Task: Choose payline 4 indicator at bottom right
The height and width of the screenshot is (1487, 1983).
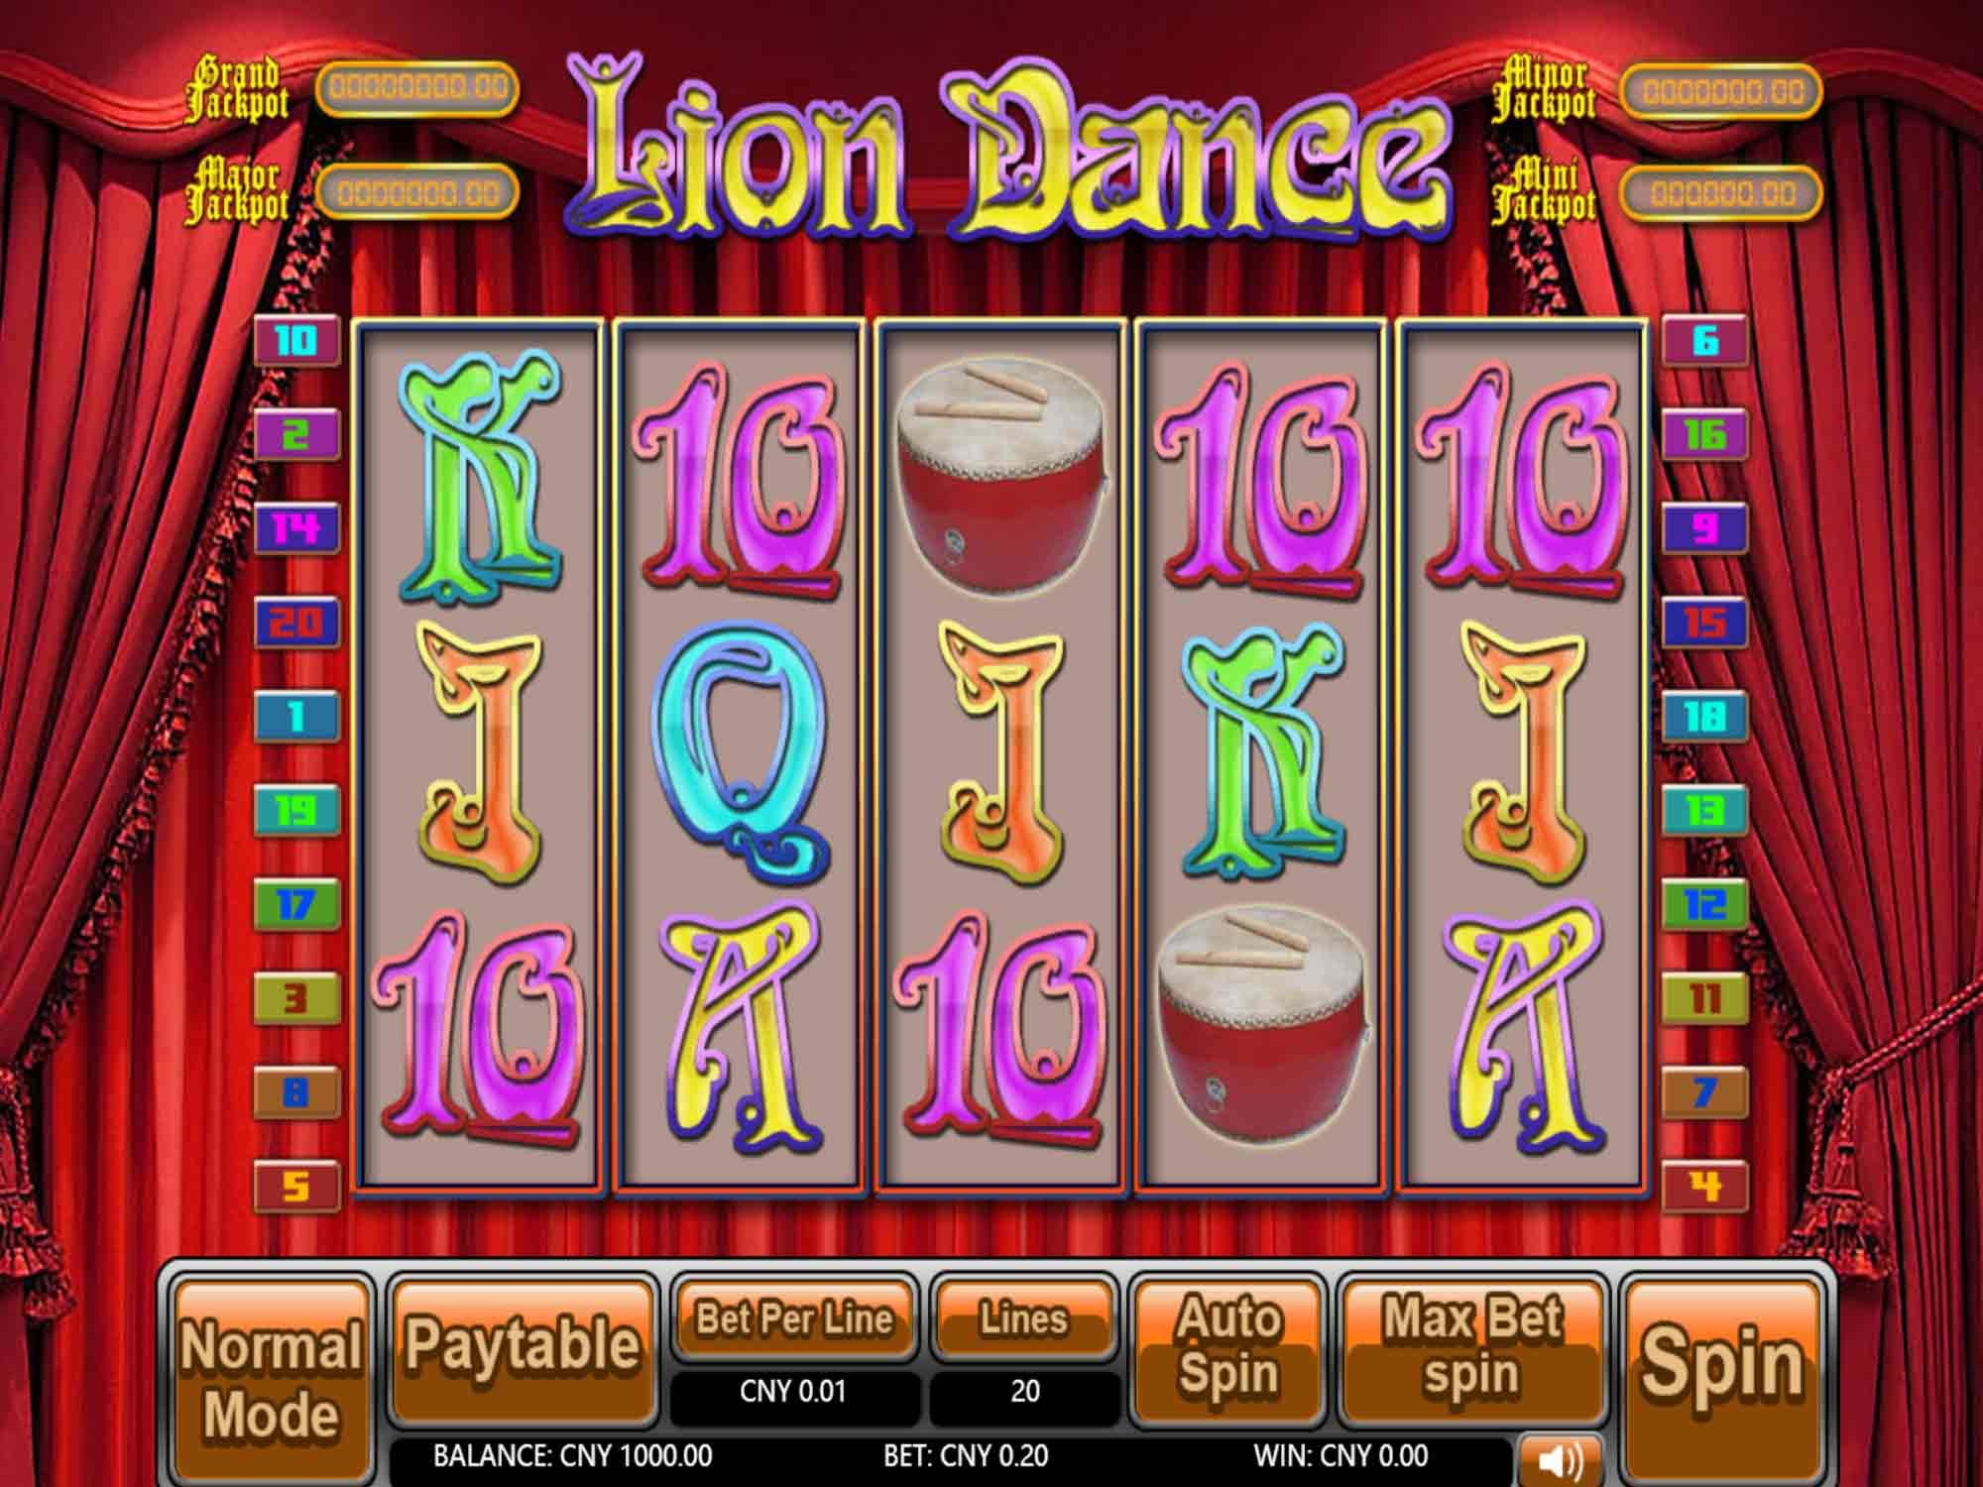Action: click(x=1704, y=1186)
